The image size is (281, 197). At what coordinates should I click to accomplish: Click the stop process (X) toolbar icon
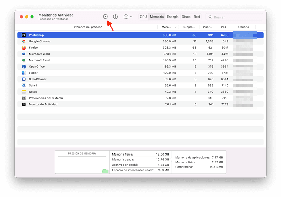coord(105,17)
